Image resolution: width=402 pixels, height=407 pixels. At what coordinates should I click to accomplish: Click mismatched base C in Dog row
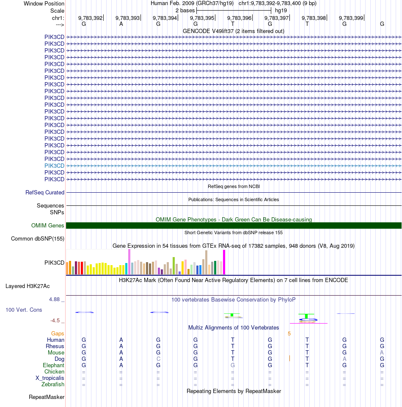point(158,359)
